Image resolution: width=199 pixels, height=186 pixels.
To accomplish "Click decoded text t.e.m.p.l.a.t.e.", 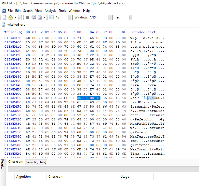I will tap(147, 47).
